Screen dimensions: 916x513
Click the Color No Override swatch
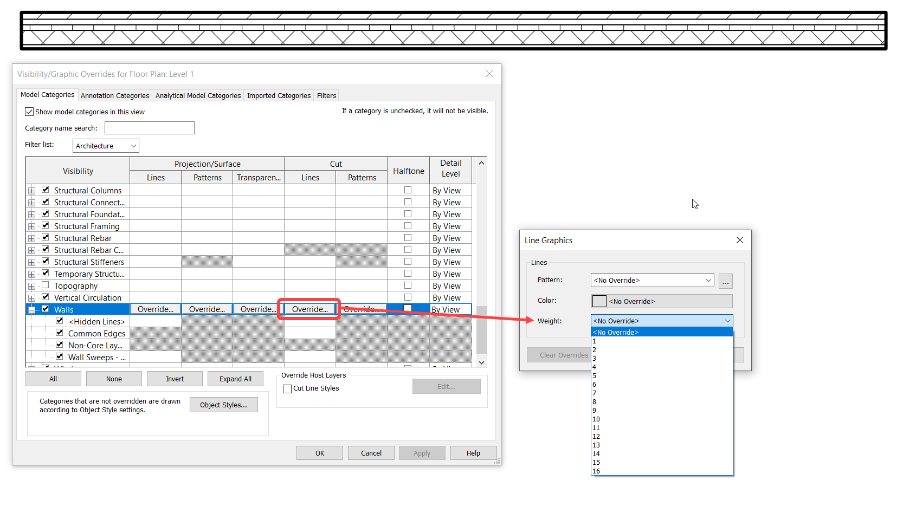click(x=599, y=301)
